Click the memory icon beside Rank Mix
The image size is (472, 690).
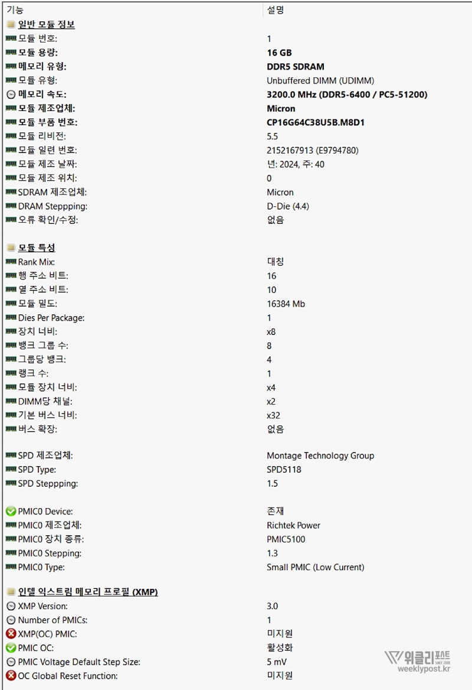point(11,262)
